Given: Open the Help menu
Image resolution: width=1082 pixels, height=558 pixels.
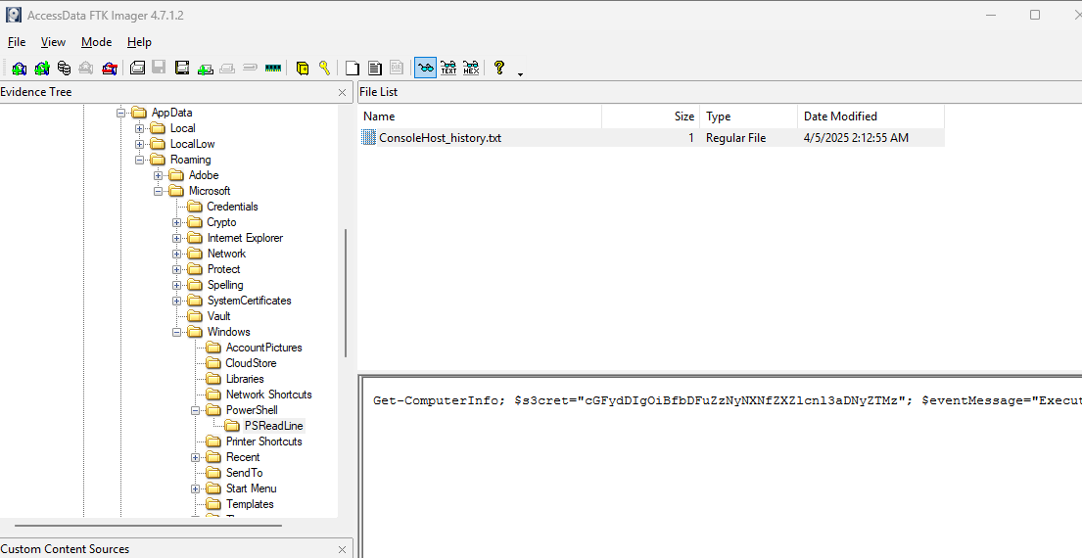Looking at the screenshot, I should point(139,42).
